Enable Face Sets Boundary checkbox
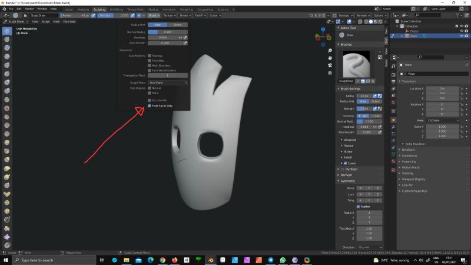 pos(150,70)
